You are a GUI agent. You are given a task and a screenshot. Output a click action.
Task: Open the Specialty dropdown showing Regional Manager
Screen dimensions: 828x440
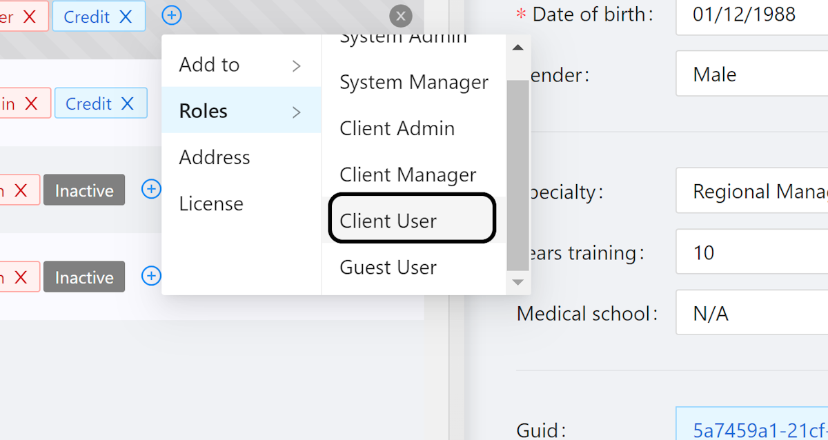coord(752,191)
